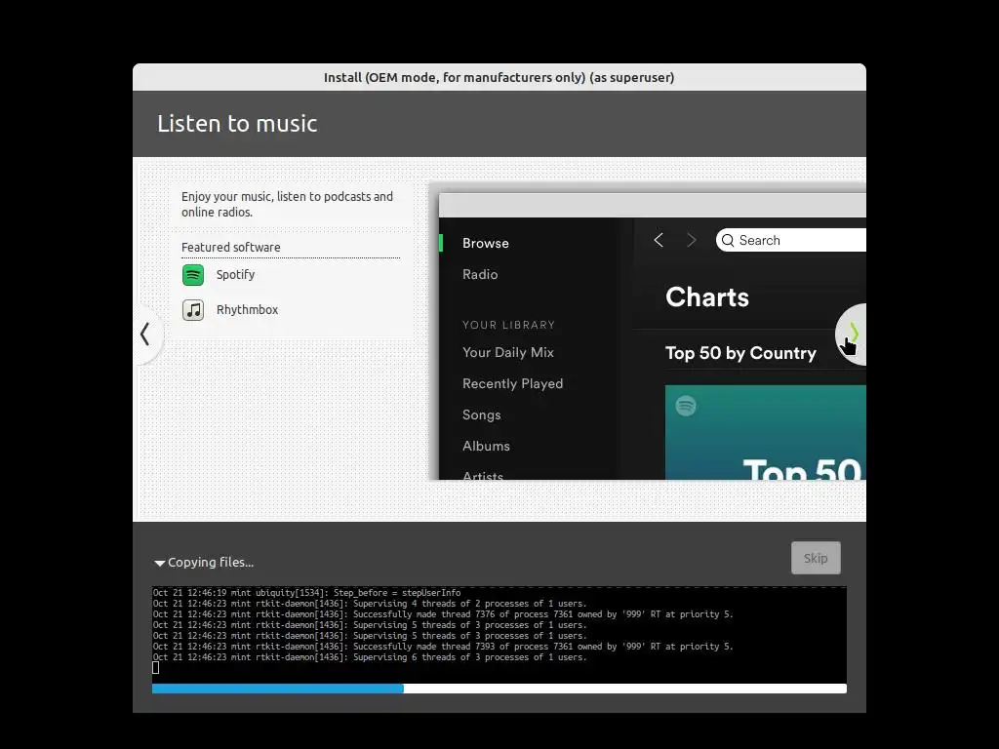Click the Featured software label
This screenshot has height=749, width=999.
pos(230,247)
